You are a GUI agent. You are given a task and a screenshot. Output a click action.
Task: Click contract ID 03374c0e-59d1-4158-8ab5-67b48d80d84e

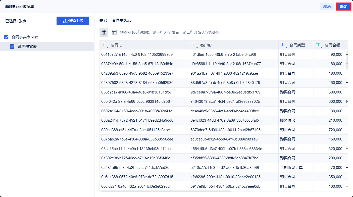click(137, 64)
